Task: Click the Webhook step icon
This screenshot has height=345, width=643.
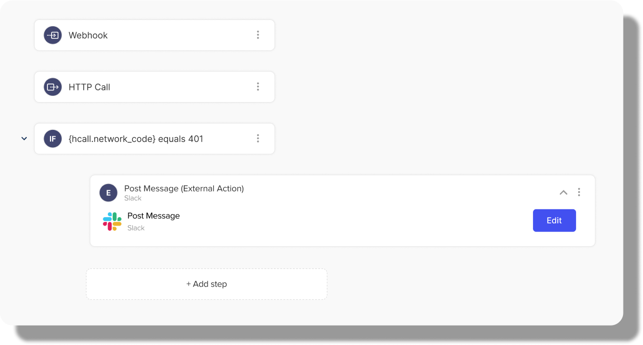Action: pyautogui.click(x=53, y=35)
